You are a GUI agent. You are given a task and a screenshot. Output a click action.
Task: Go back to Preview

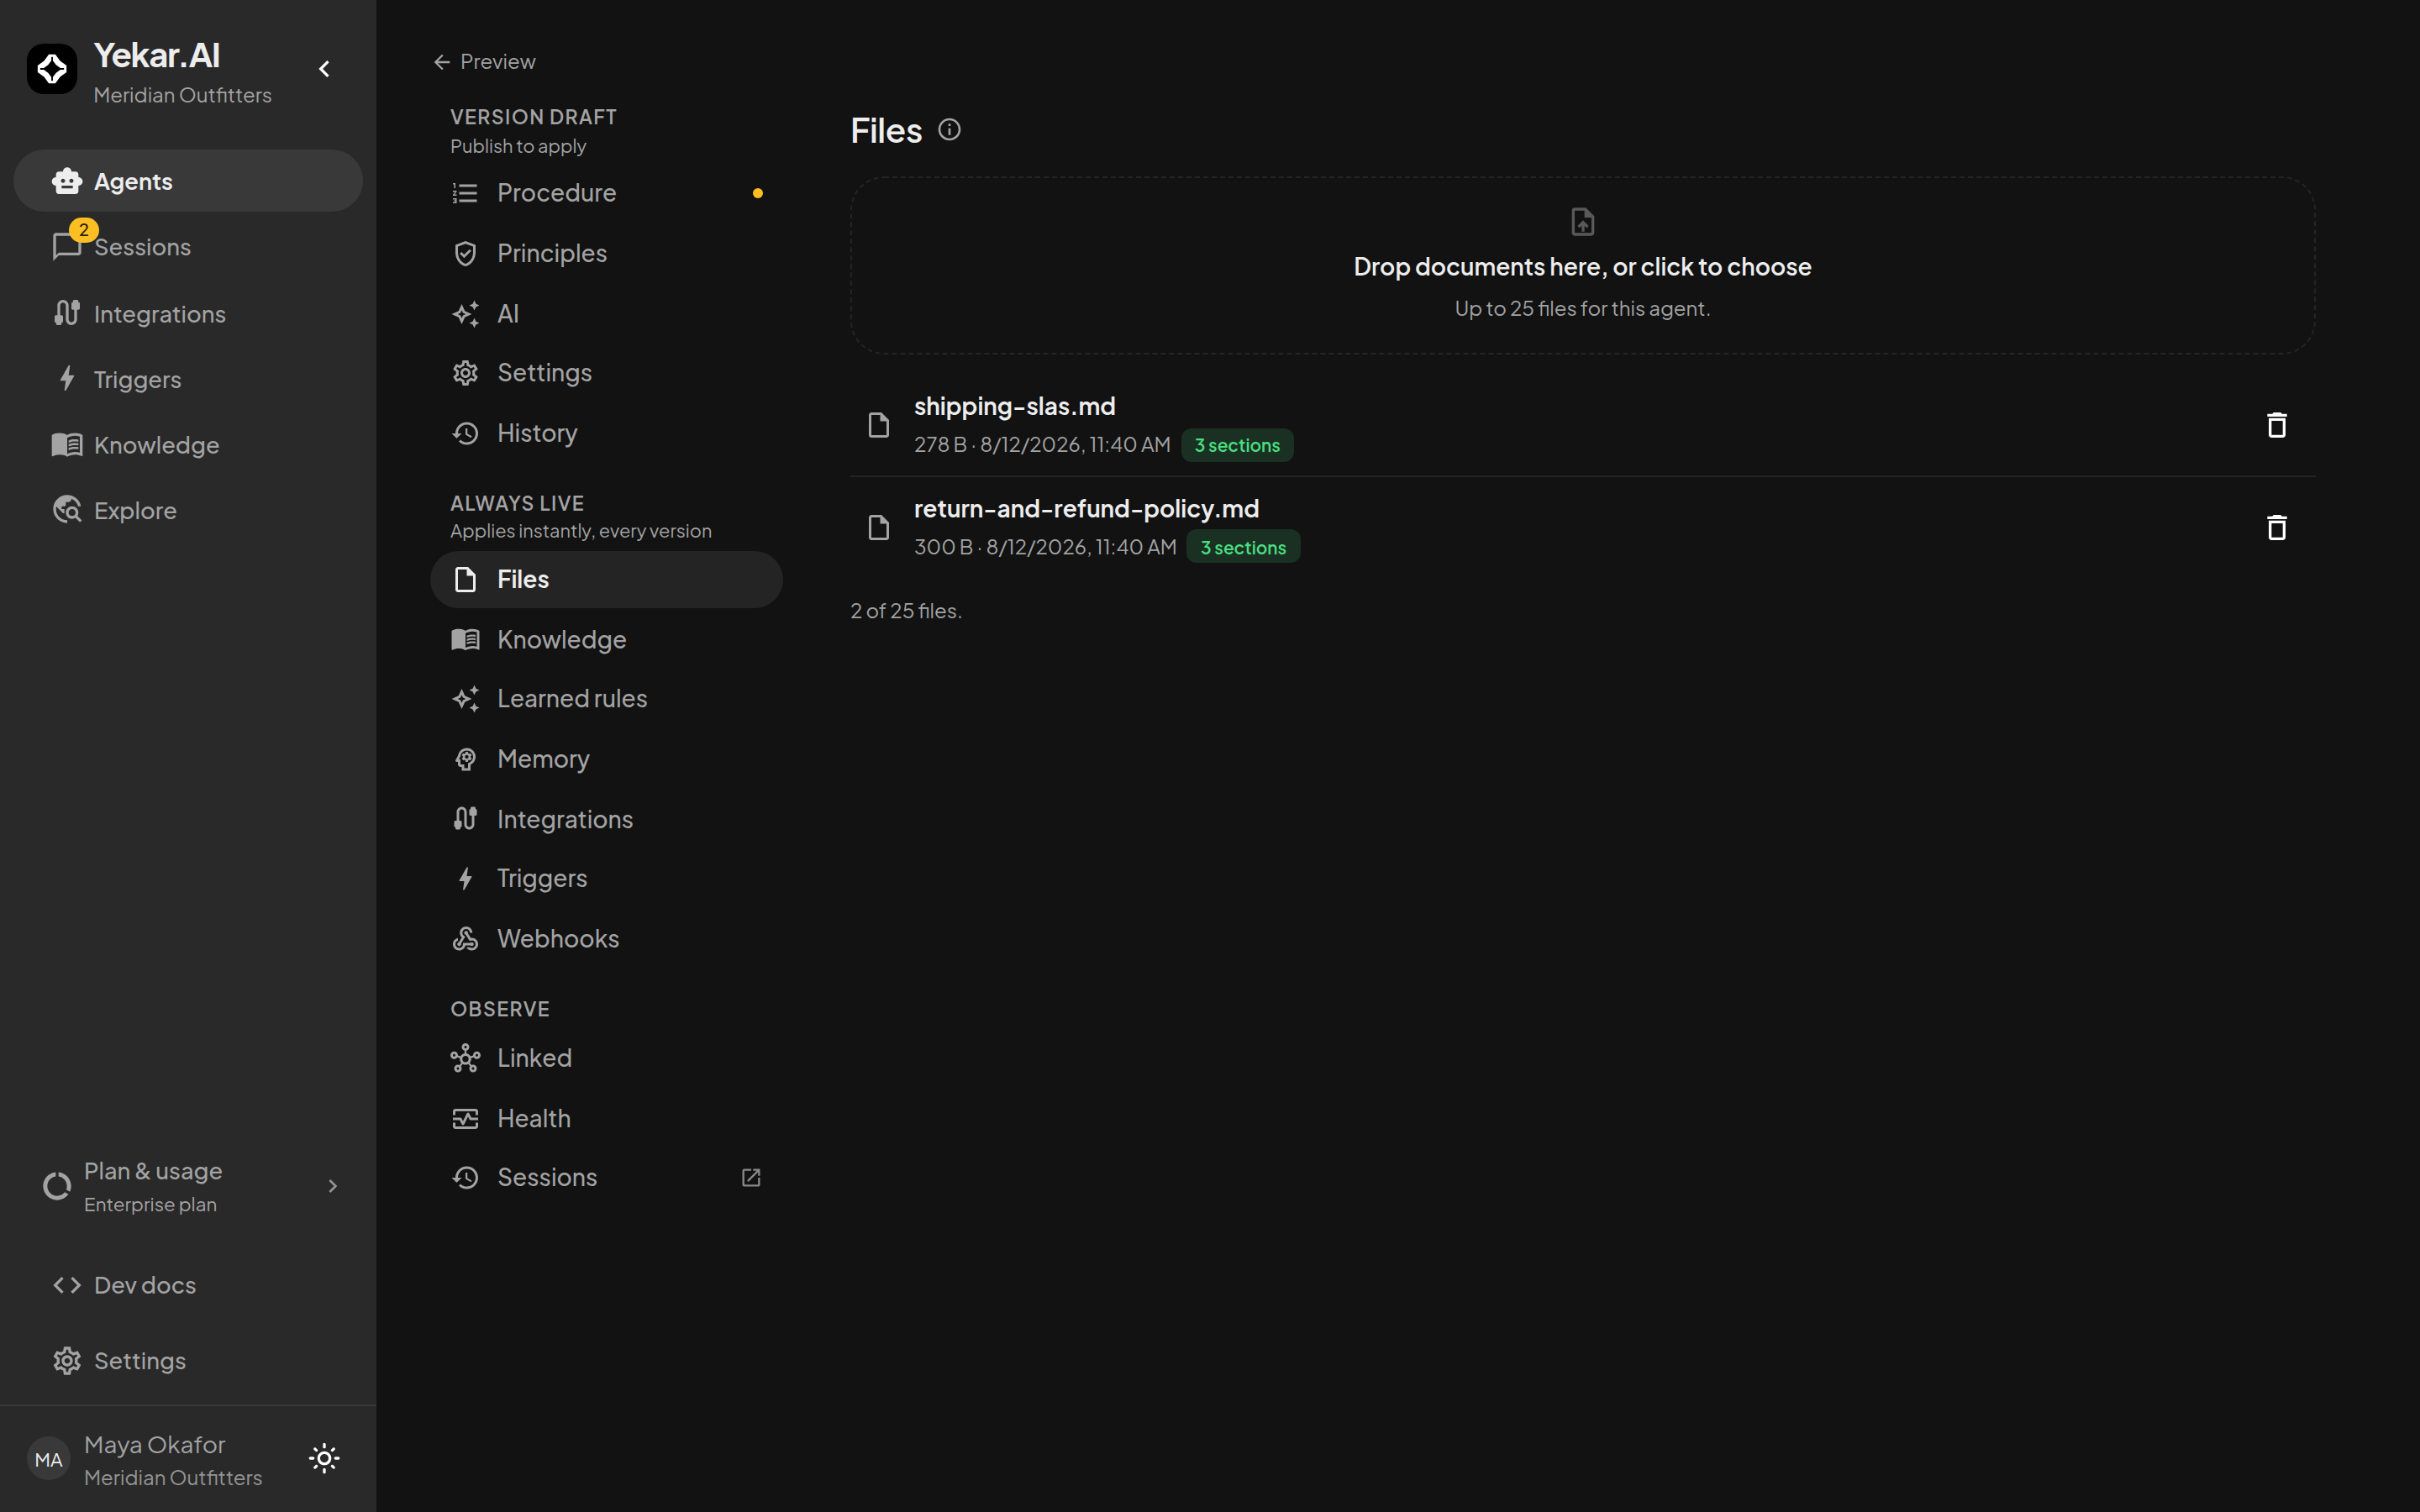pyautogui.click(x=485, y=62)
